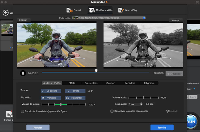Open the Format tab
Viewport: 200px width, 132px height.
pos(74,10)
